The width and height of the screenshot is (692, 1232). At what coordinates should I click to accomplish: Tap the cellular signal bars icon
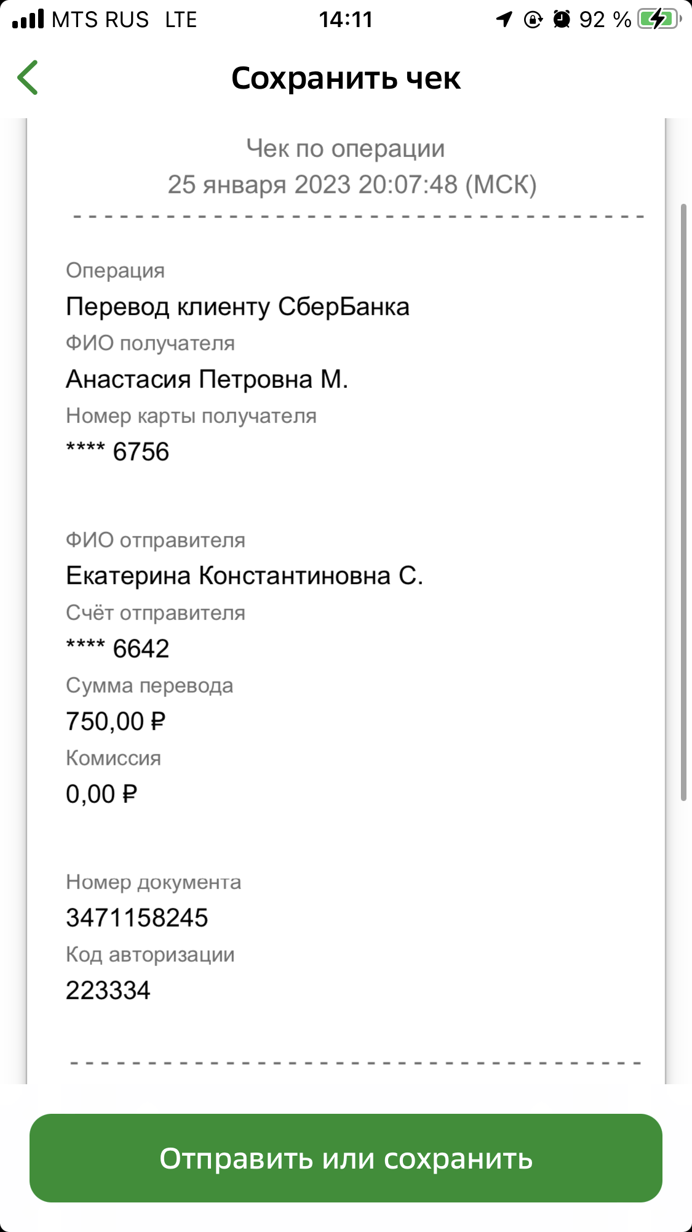click(x=28, y=19)
